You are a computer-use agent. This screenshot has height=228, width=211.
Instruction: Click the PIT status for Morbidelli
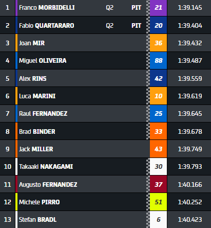(136, 8)
